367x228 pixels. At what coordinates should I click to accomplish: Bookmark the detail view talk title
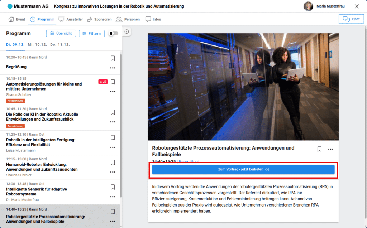click(319, 149)
